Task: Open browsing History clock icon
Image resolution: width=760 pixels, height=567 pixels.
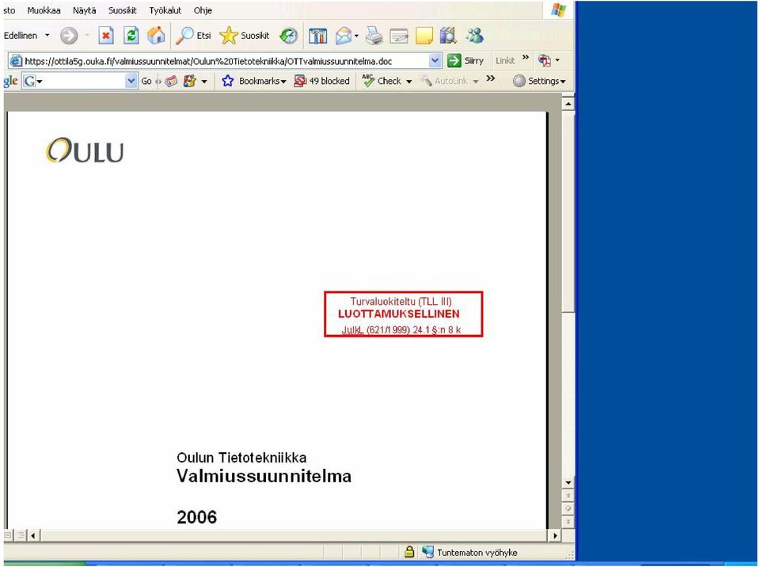Action: pyautogui.click(x=289, y=36)
